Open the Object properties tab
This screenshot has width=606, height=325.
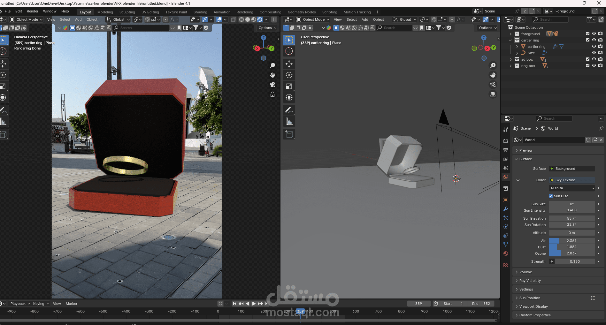(506, 200)
